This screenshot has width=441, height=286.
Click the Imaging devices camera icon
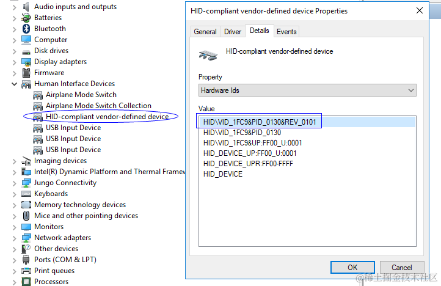point(26,161)
